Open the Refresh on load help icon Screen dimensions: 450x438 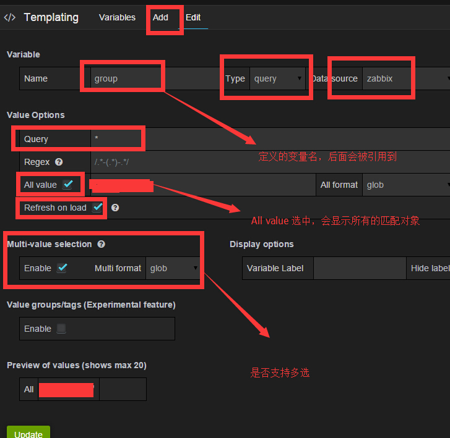pos(115,208)
